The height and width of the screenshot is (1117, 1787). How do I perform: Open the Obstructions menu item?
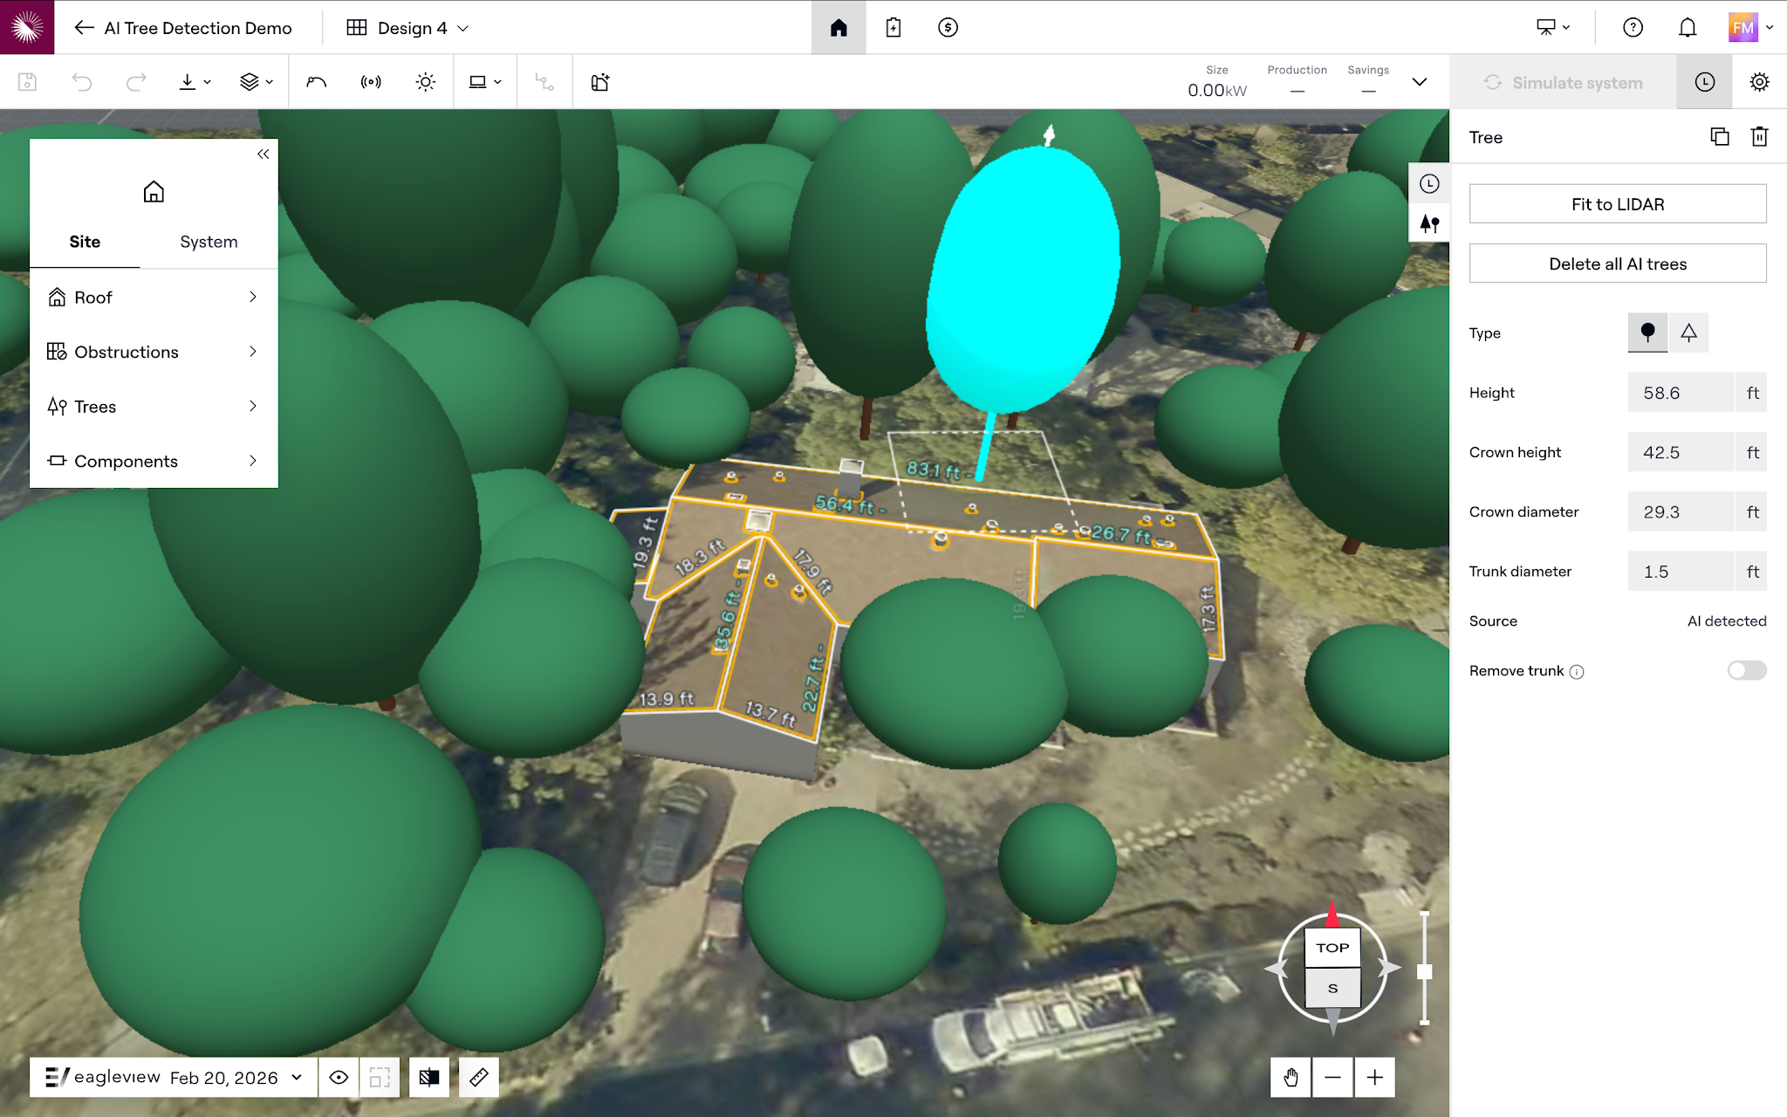(154, 352)
